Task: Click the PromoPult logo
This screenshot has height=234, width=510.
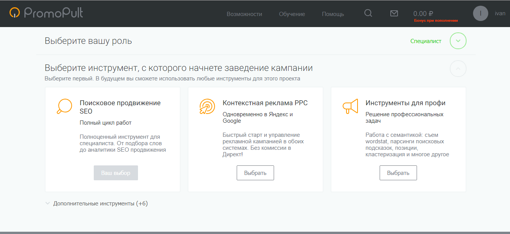Action: tap(46, 13)
